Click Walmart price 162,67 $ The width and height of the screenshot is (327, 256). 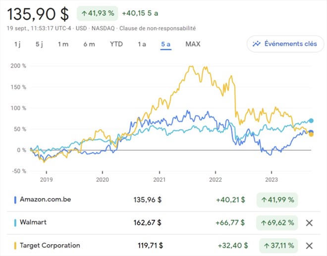point(148,223)
